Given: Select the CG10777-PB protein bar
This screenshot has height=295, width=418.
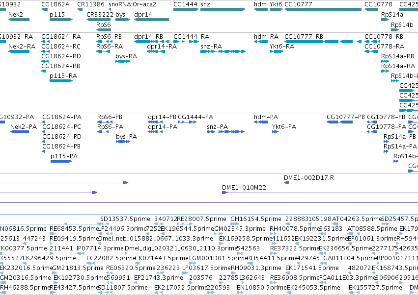Looking at the screenshot, I should point(339,122).
